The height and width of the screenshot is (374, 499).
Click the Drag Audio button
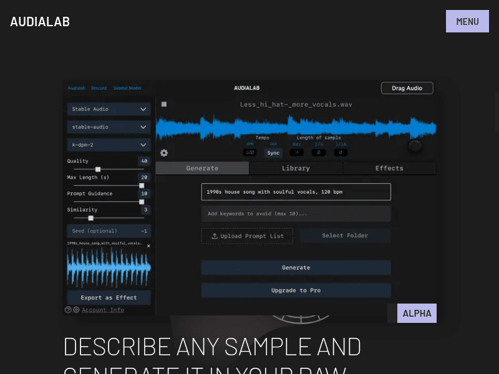(407, 88)
